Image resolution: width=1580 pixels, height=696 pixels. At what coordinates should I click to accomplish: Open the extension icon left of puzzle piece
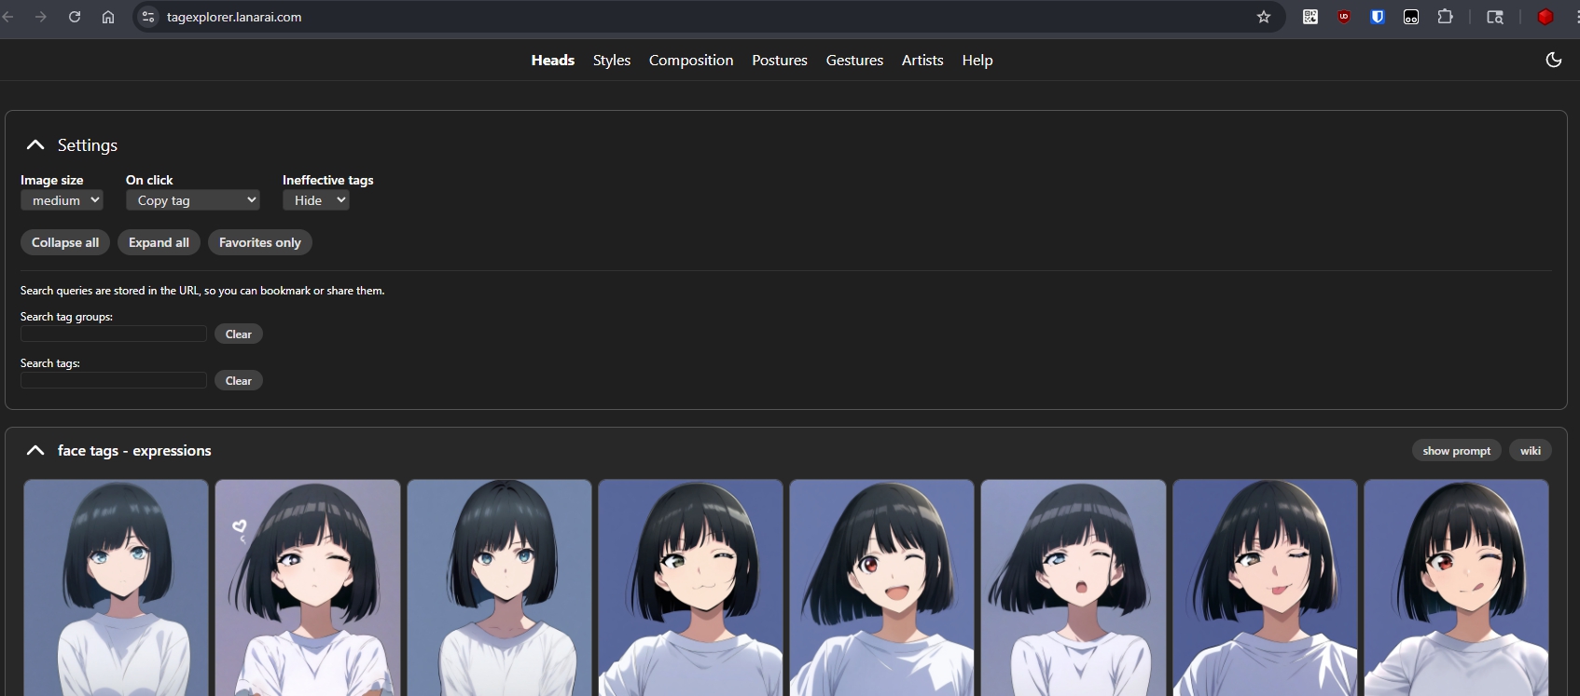click(x=1411, y=17)
